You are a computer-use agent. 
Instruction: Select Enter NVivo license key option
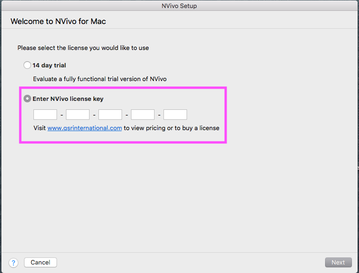(x=27, y=99)
